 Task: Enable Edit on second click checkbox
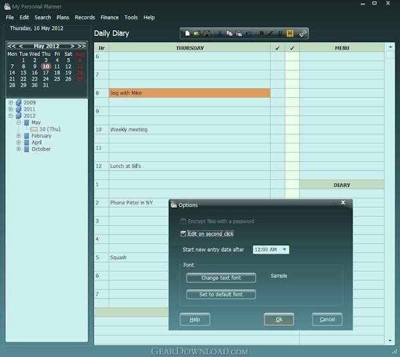pyautogui.click(x=184, y=234)
